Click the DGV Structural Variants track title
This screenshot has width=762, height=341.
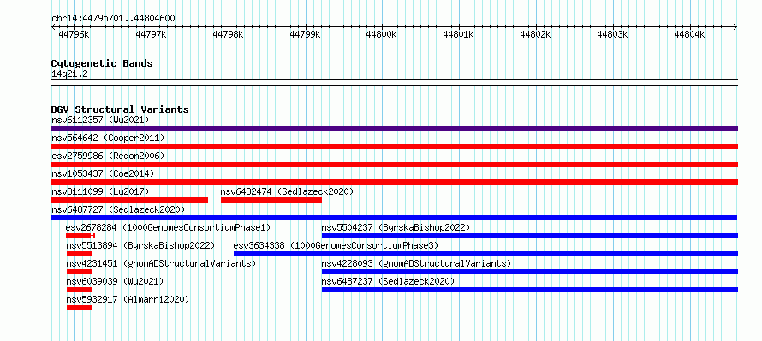click(120, 109)
